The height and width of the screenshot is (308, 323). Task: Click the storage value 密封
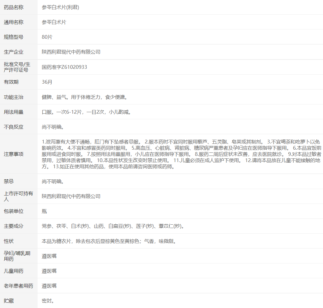pyautogui.click(x=48, y=301)
